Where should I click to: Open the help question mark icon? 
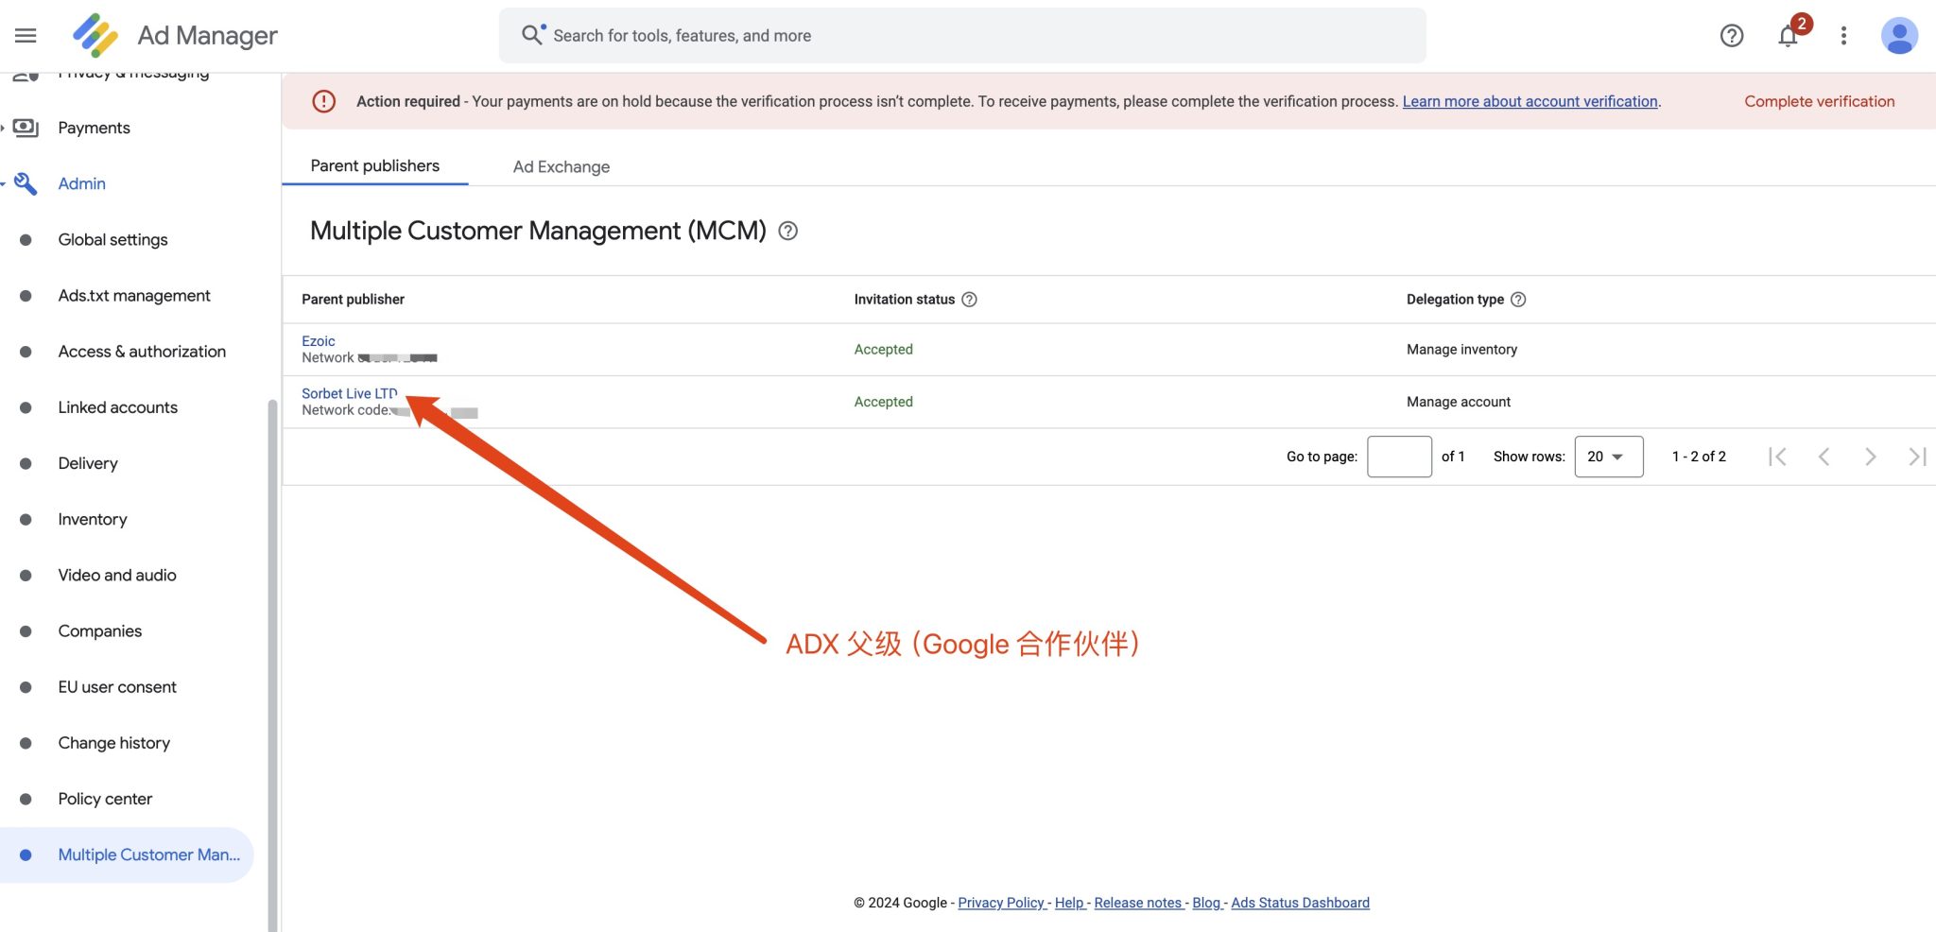pos(1731,36)
